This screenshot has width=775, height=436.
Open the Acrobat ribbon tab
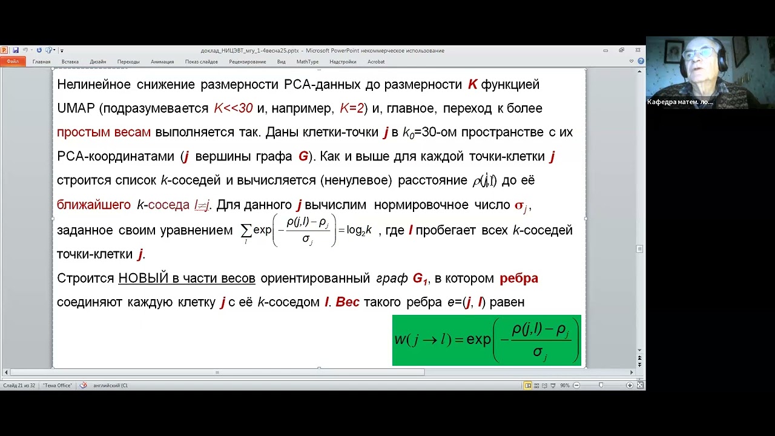click(x=376, y=62)
